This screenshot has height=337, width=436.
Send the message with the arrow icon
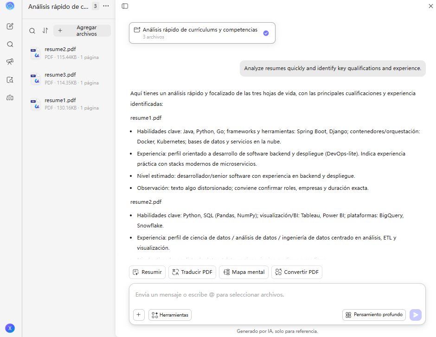coord(415,315)
